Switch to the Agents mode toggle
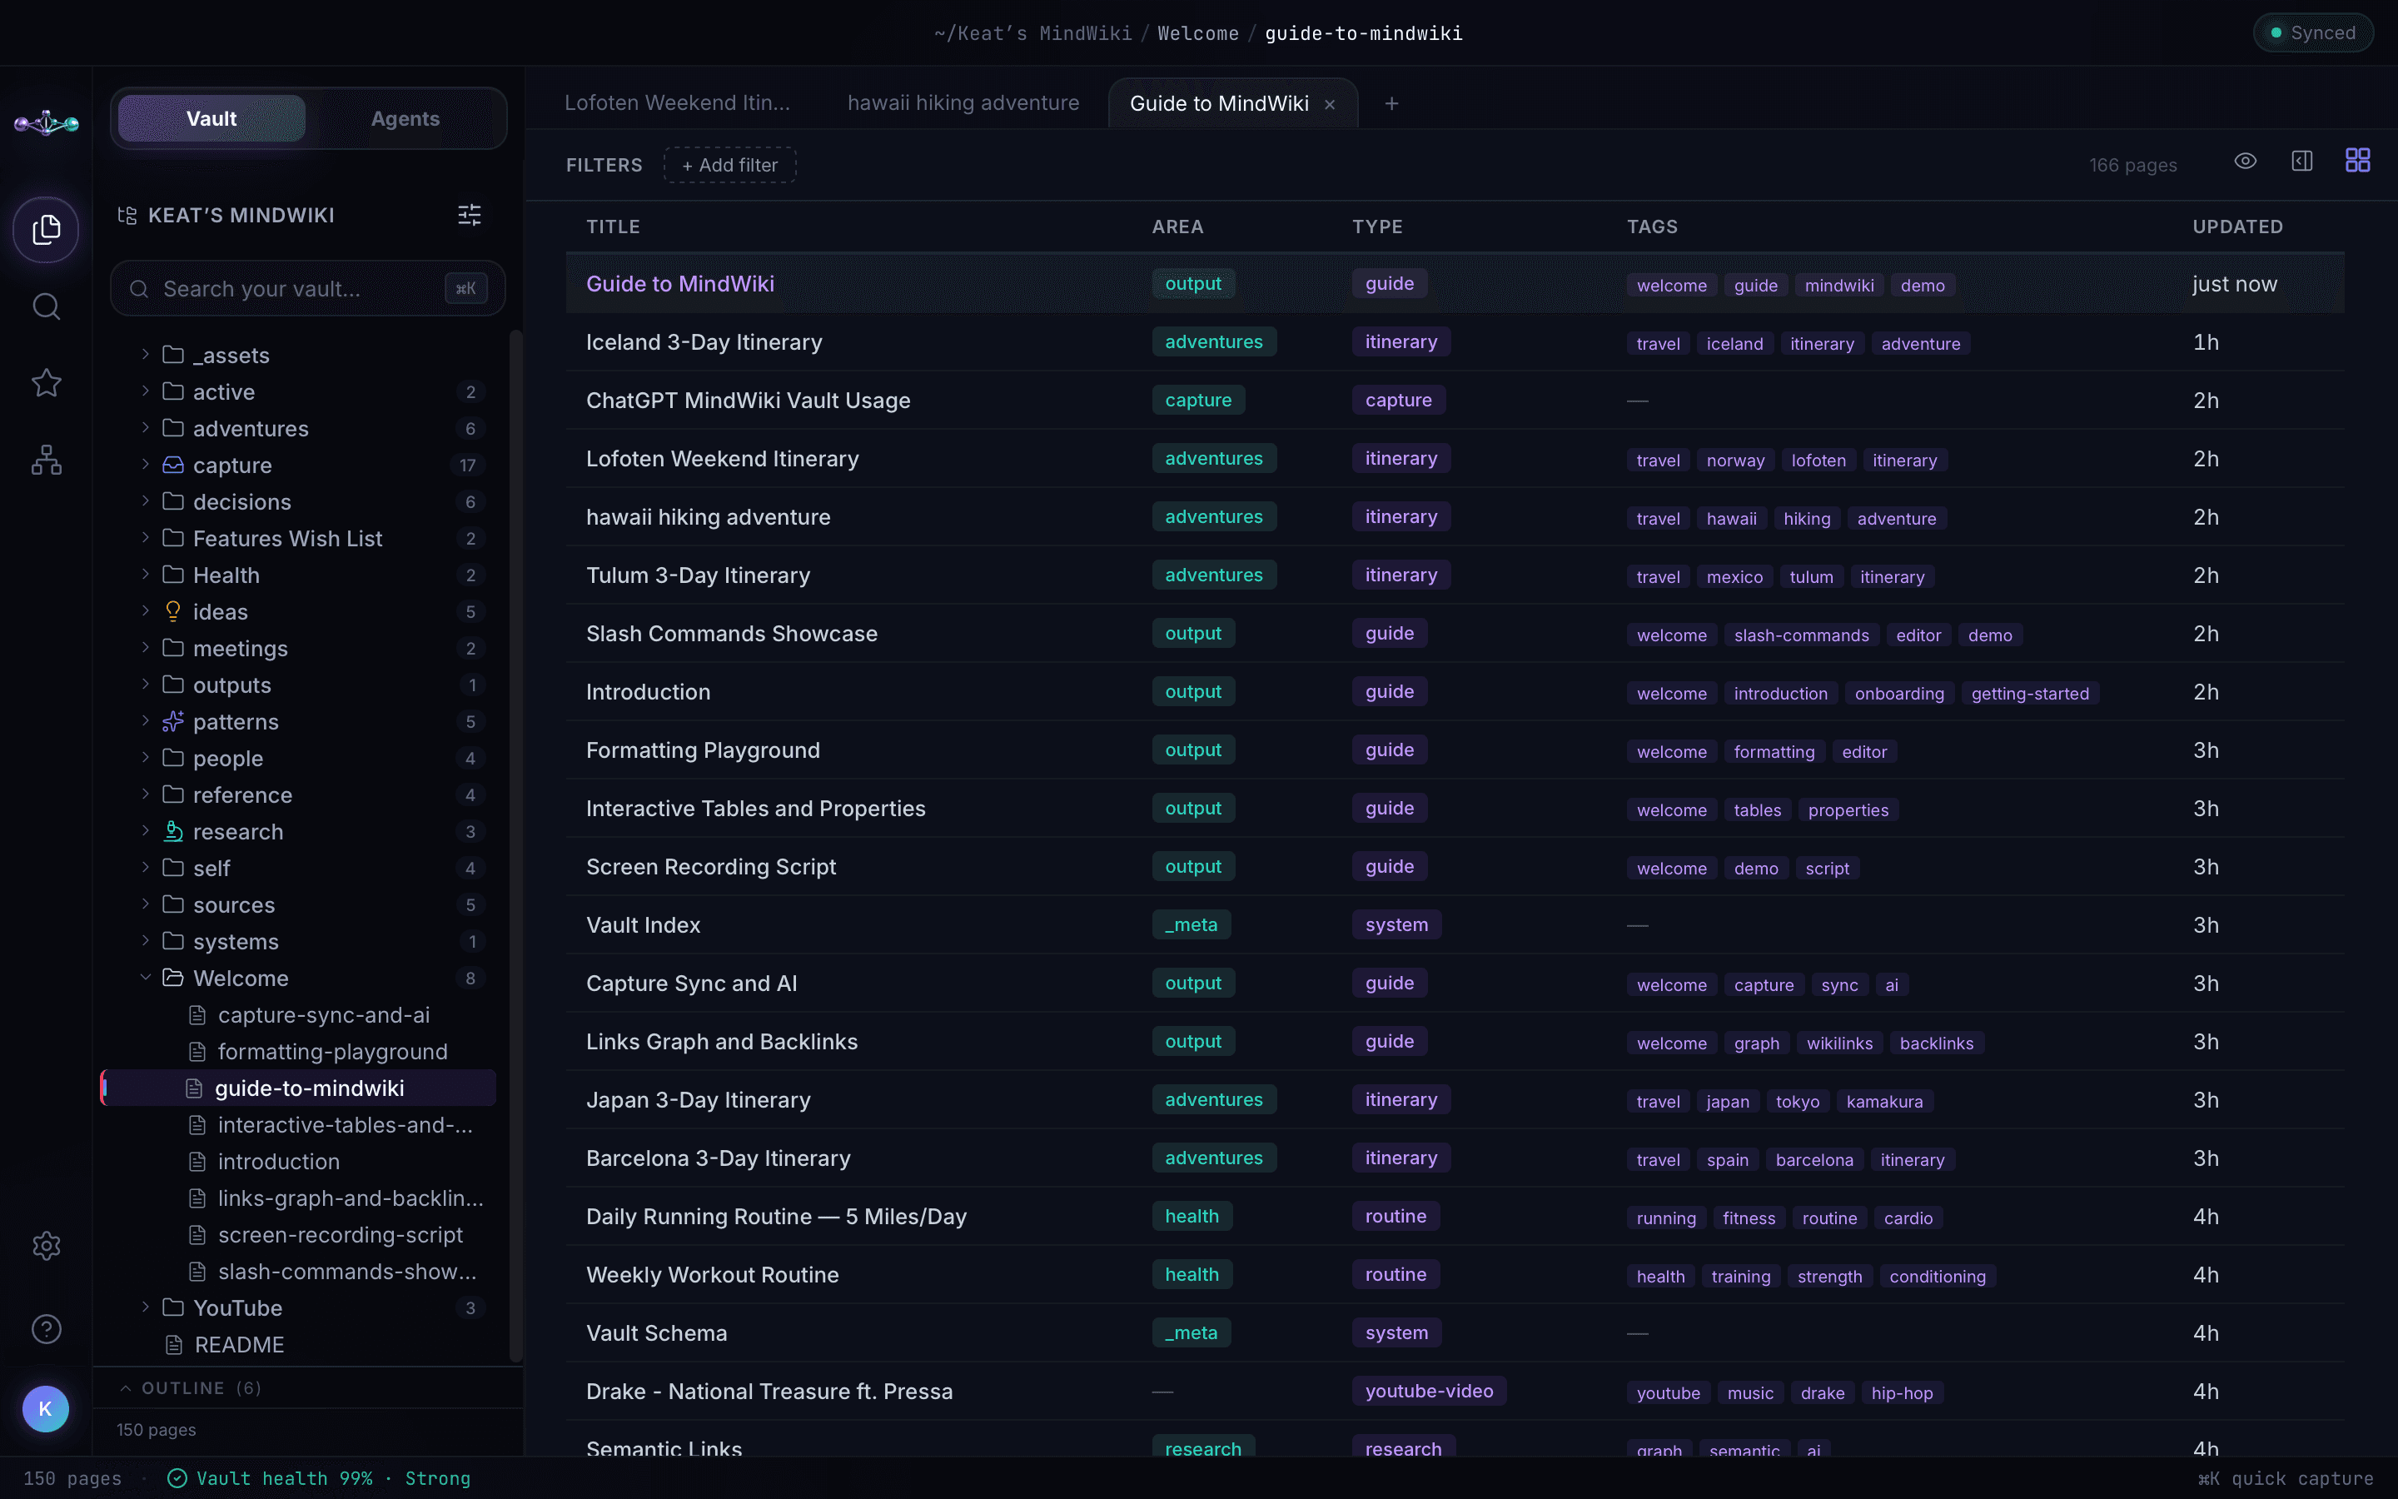The height and width of the screenshot is (1499, 2398). pos(405,118)
